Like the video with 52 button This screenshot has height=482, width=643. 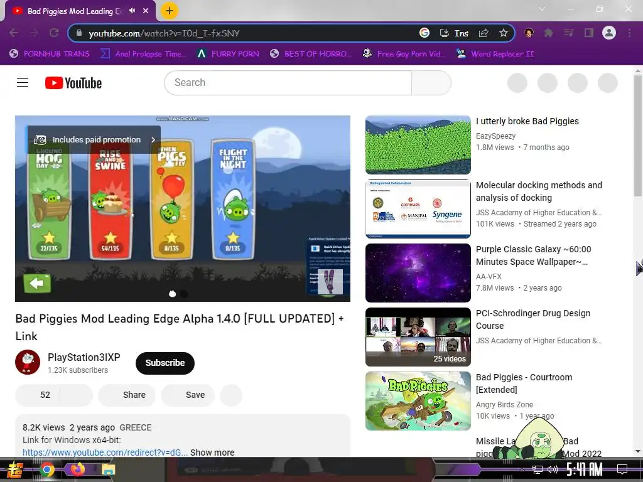pyautogui.click(x=38, y=395)
